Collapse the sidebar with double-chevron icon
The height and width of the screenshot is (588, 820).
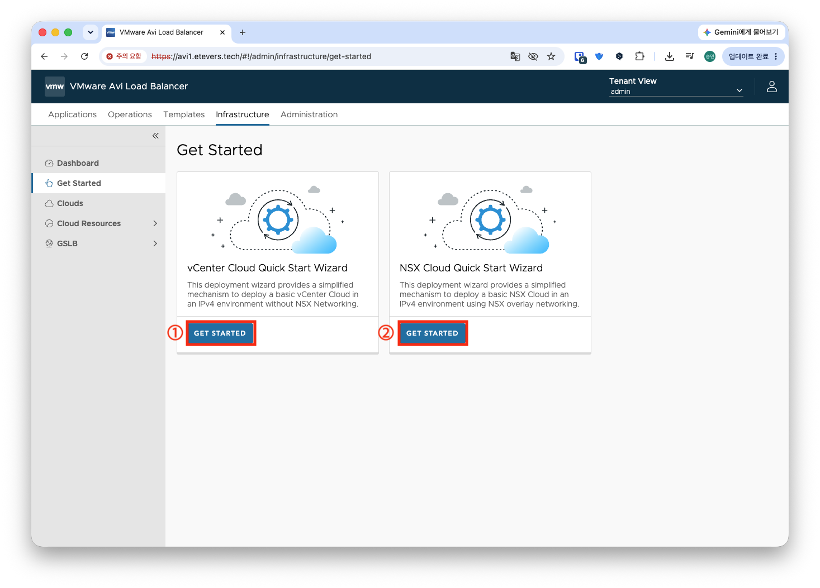coord(155,136)
